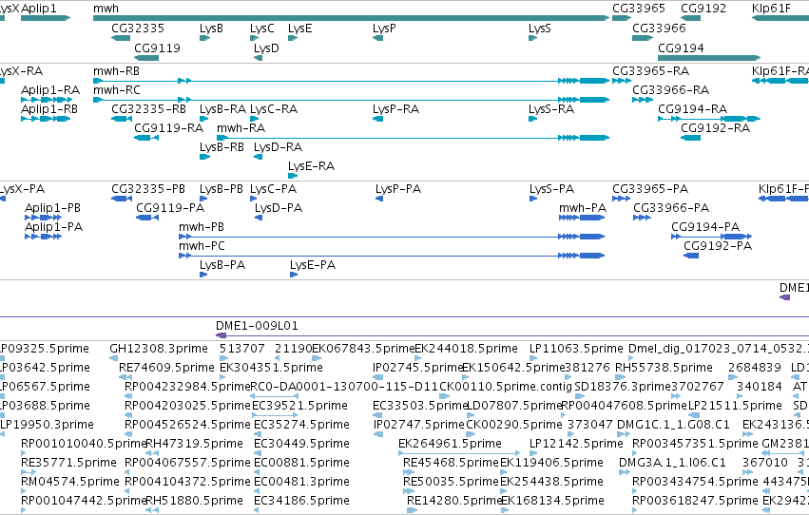Select the Aplip1-RB transcript
This screenshot has width=809, height=515.
tap(46, 119)
